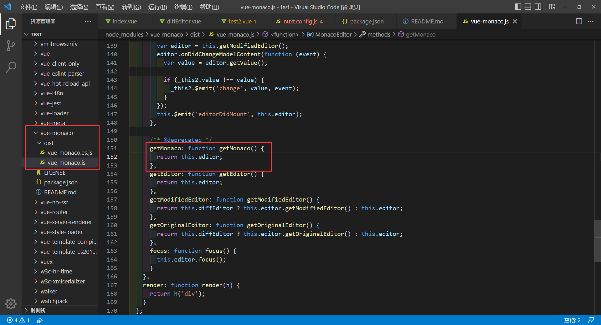This screenshot has width=601, height=325.
Task: Click the LICENSE file icon
Action: click(39, 172)
